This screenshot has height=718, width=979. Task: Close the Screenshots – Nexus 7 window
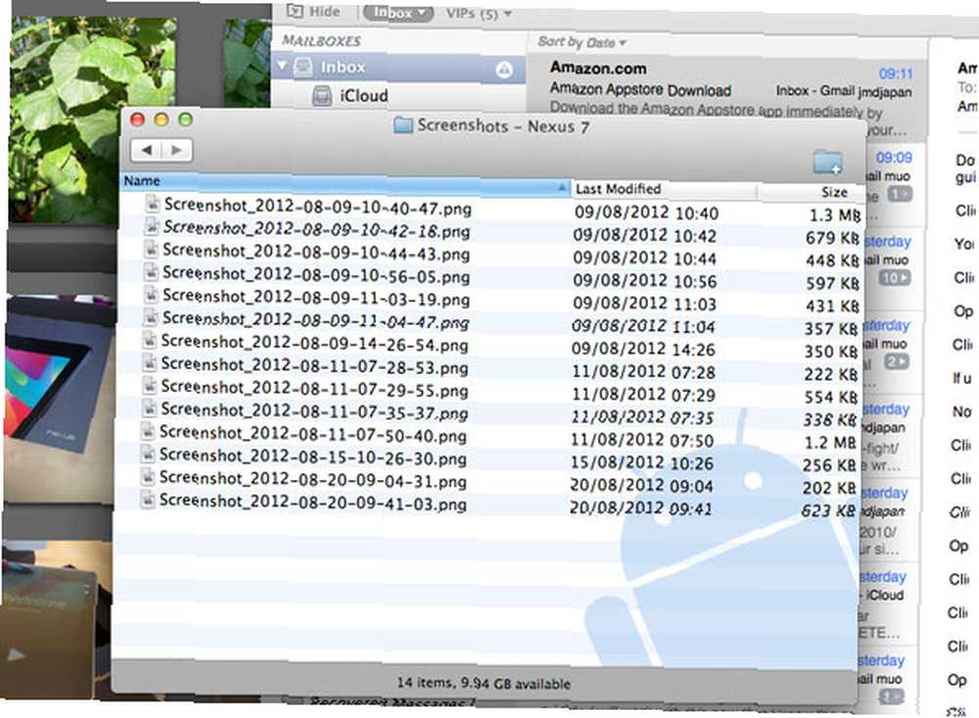pyautogui.click(x=137, y=120)
